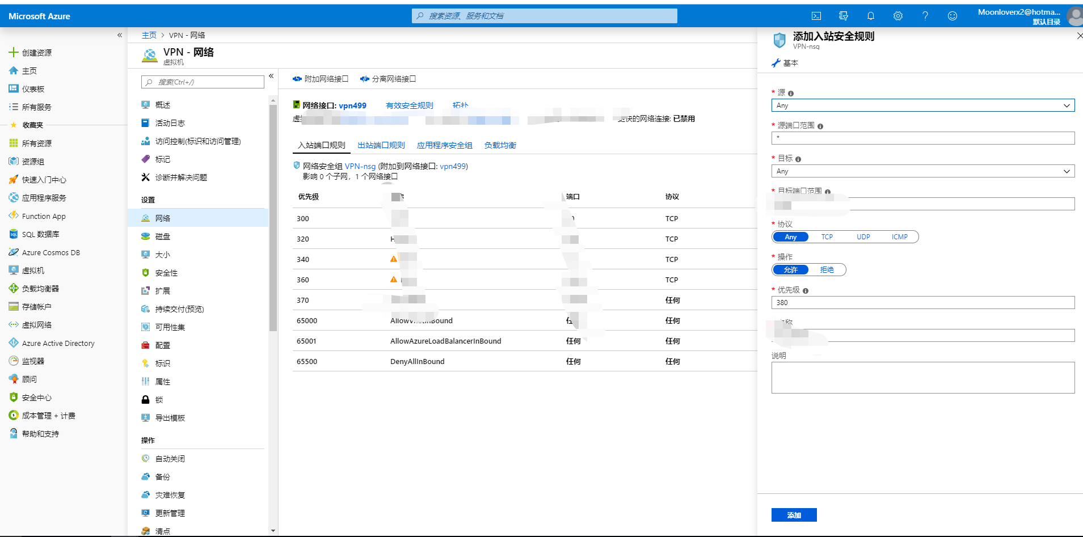Open 主页 in the left sidebar
Viewport: 1083px width, 537px height.
(30, 71)
